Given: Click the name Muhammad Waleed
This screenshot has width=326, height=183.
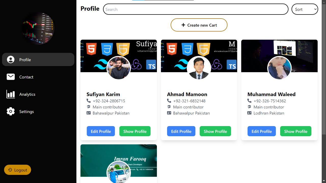Looking at the screenshot, I should click(x=271, y=94).
